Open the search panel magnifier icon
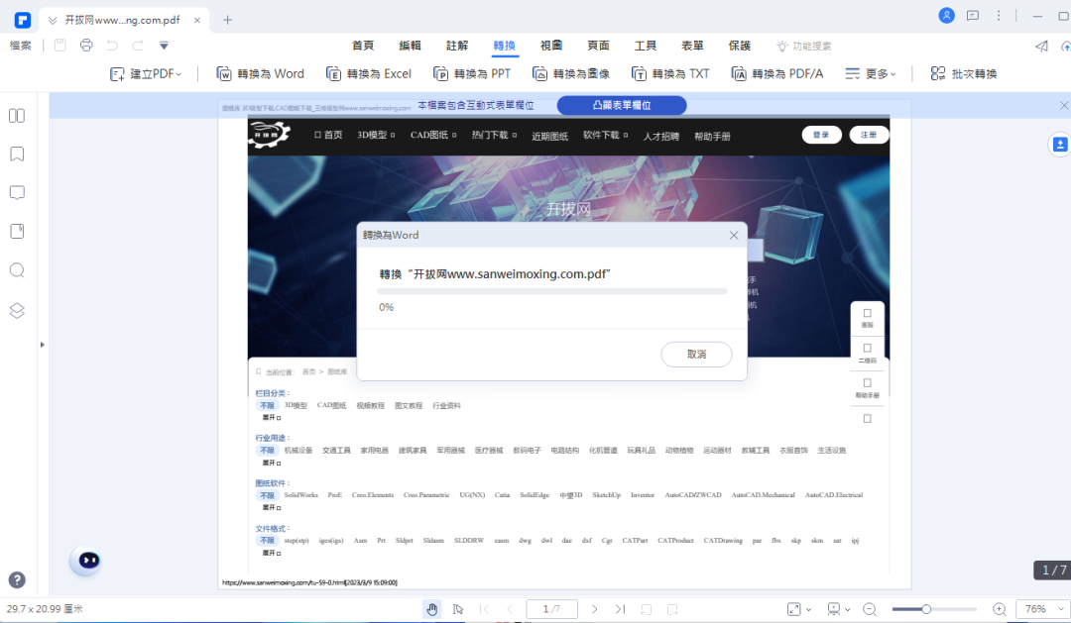This screenshot has height=623, width=1071. coord(17,270)
